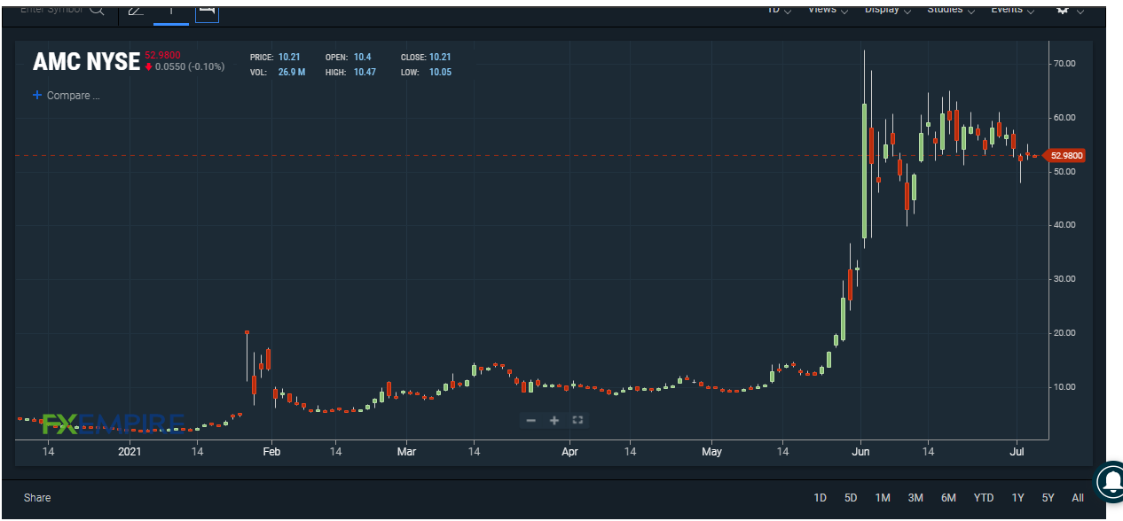
Task: Select the 1Y time range
Action: point(1018,498)
